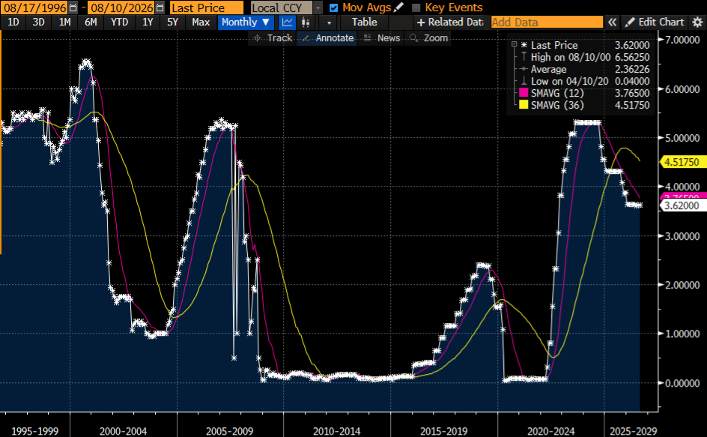
Task: Select the candlestick chart style icon
Action: (306, 22)
